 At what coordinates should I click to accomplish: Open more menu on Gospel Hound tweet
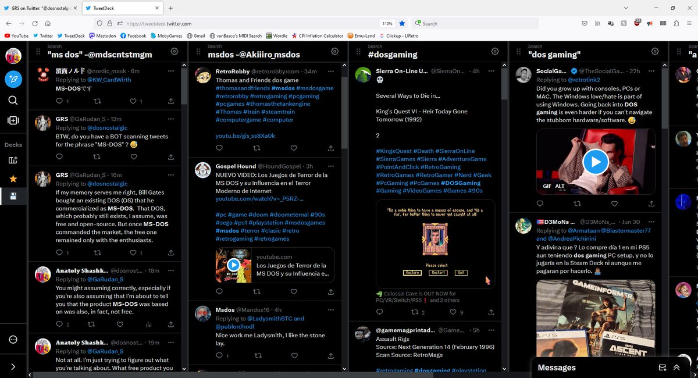330,166
